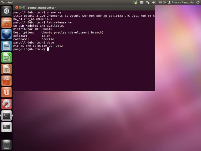Click the Terminal menu in the top panel
This screenshot has height=151, width=201.
click(x=7, y=2)
